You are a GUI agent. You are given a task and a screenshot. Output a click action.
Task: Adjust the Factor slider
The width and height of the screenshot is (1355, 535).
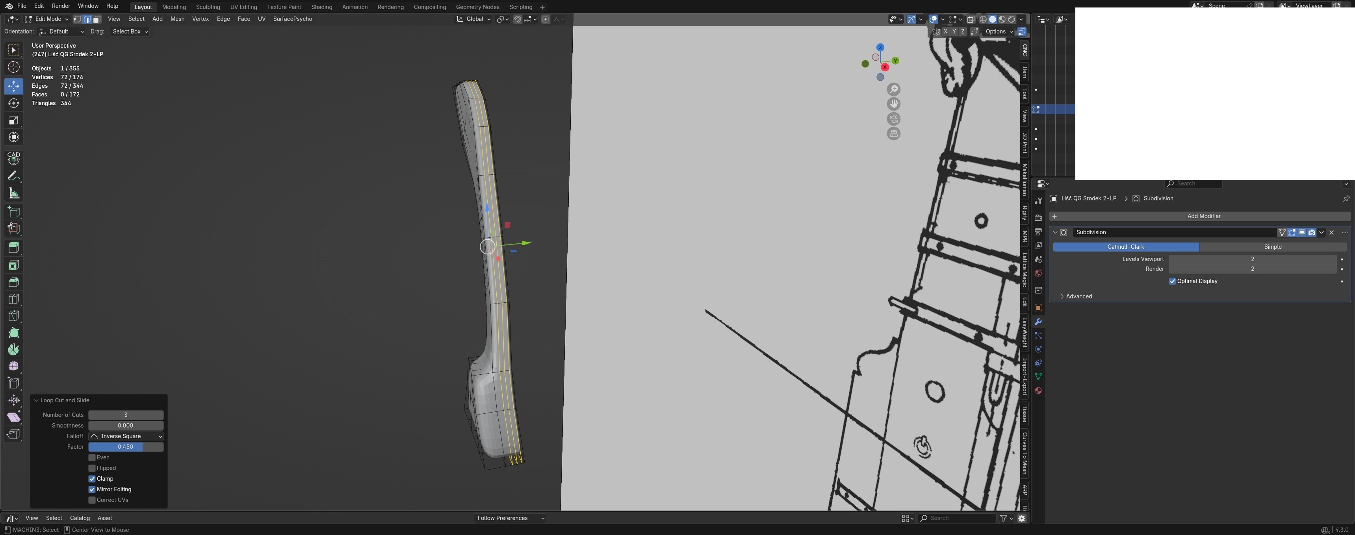point(126,447)
